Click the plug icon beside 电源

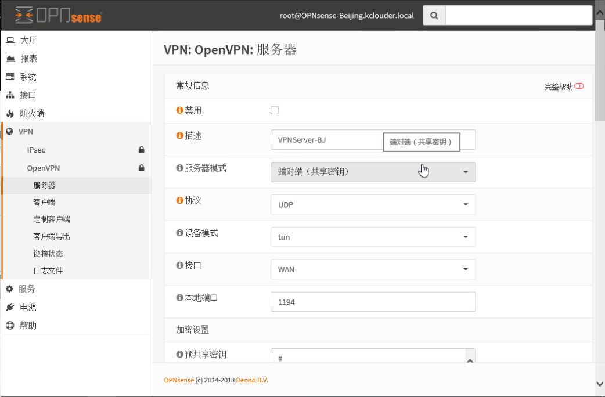10,307
